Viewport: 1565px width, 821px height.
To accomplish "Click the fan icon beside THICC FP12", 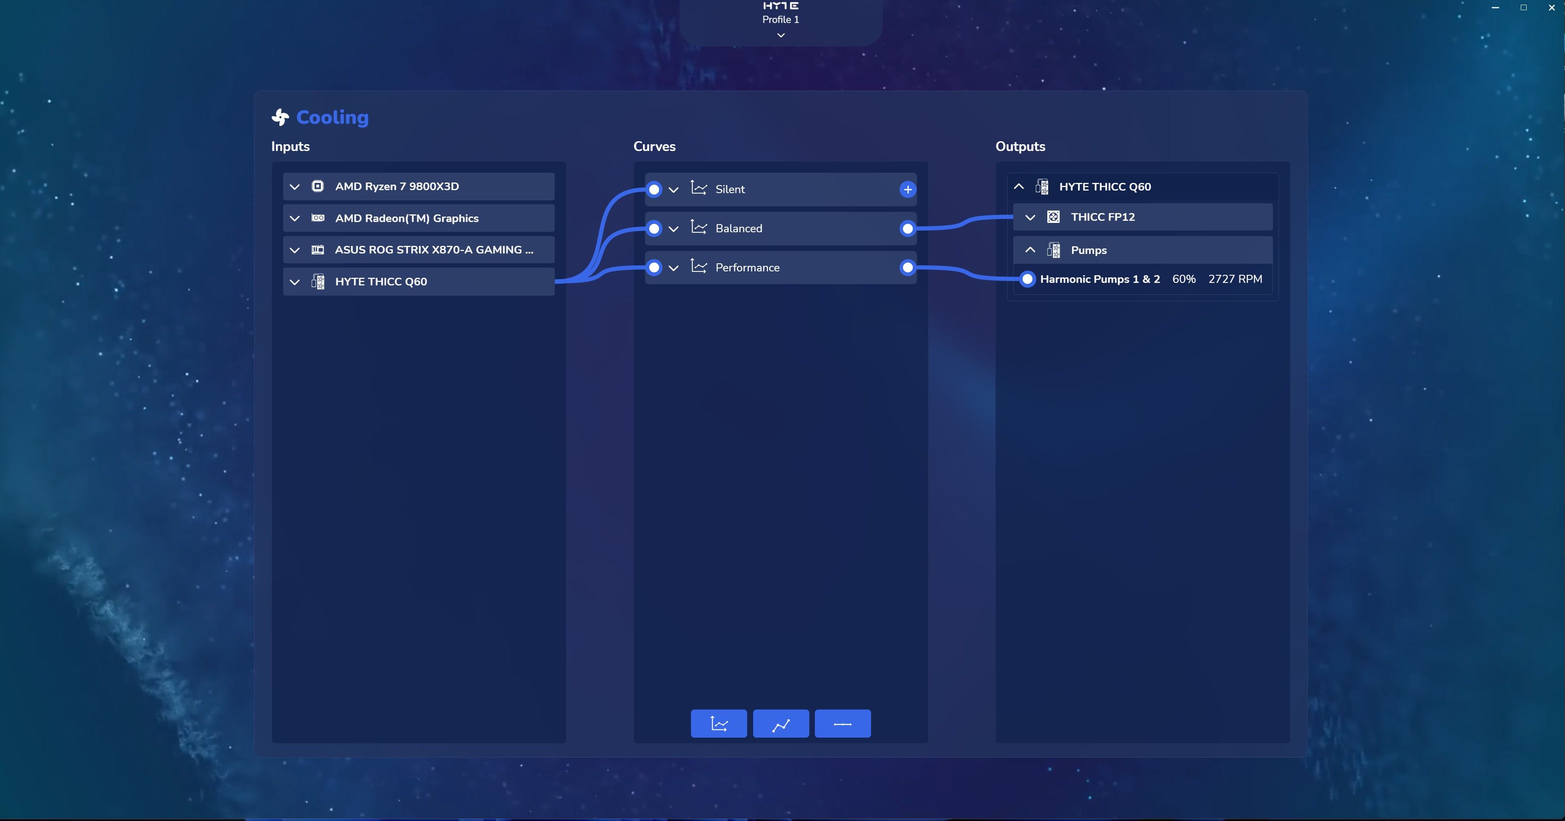I will click(x=1053, y=217).
